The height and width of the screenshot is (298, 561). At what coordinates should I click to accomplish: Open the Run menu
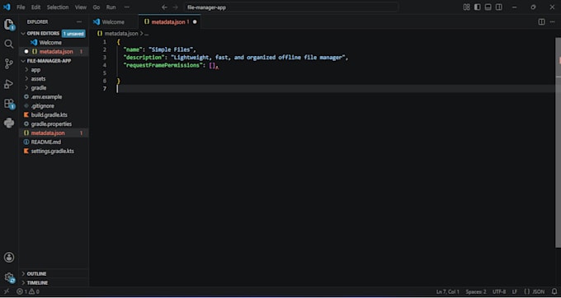pos(111,7)
